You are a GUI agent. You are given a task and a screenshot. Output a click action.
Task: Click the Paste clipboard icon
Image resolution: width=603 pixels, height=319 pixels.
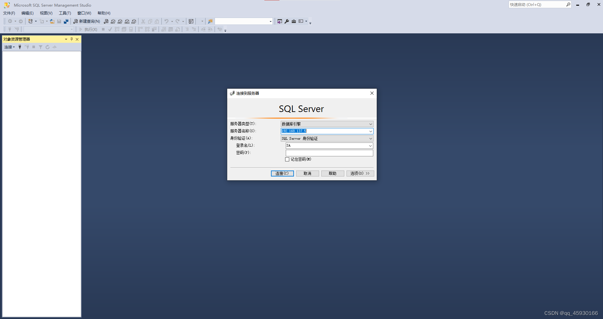coord(157,21)
